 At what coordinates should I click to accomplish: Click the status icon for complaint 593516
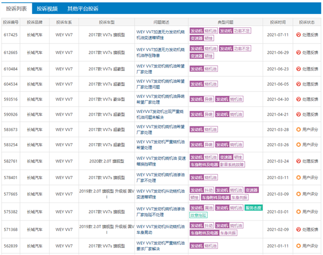[x=298, y=99]
